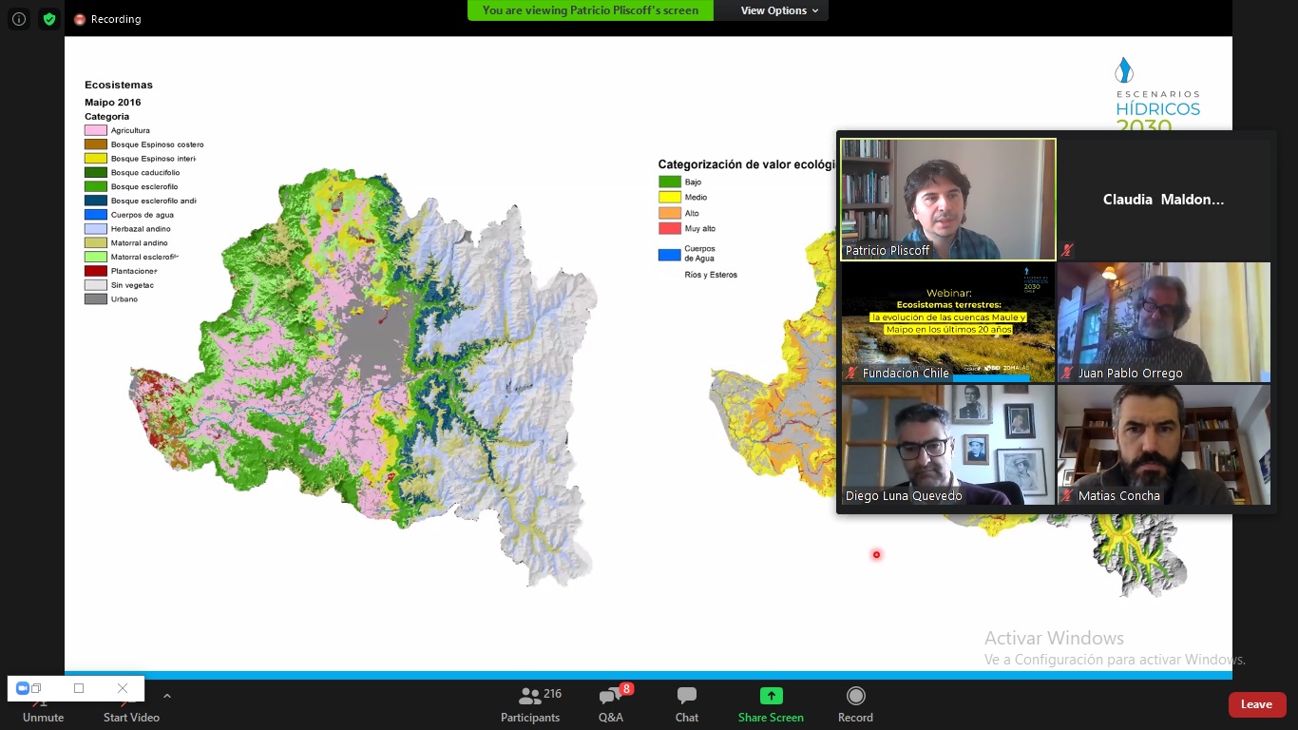Viewport: 1298px width, 730px height.
Task: Click the Leave meeting button
Action: point(1256,704)
